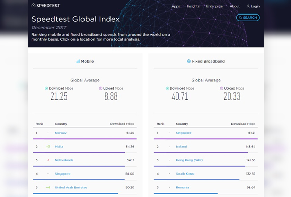Open the Netherlands mobile link
Screen dimensions: 291x197
click(x=64, y=160)
